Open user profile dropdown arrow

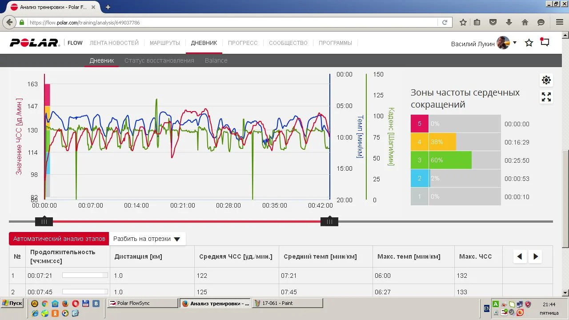(x=515, y=43)
